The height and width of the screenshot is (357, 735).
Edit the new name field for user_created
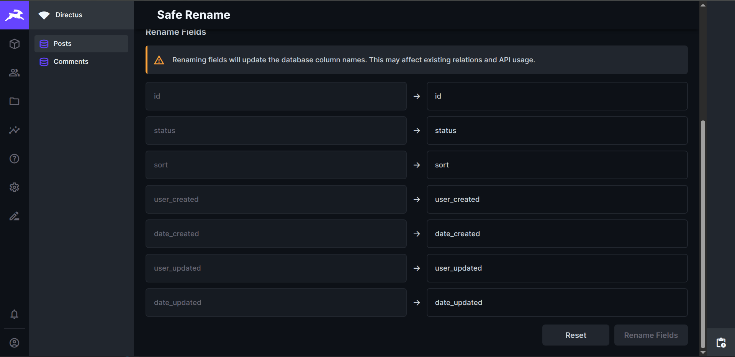557,200
